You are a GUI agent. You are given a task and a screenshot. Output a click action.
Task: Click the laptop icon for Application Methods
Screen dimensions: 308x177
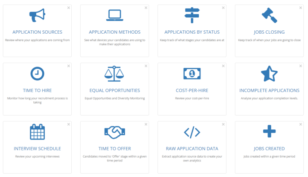(x=114, y=16)
